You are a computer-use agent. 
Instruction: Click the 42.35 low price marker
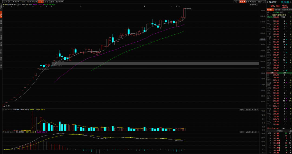7,106
